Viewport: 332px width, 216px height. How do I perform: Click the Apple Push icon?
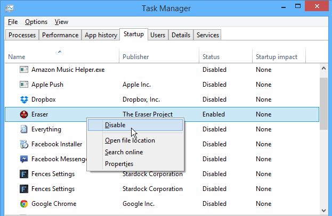pyautogui.click(x=24, y=85)
